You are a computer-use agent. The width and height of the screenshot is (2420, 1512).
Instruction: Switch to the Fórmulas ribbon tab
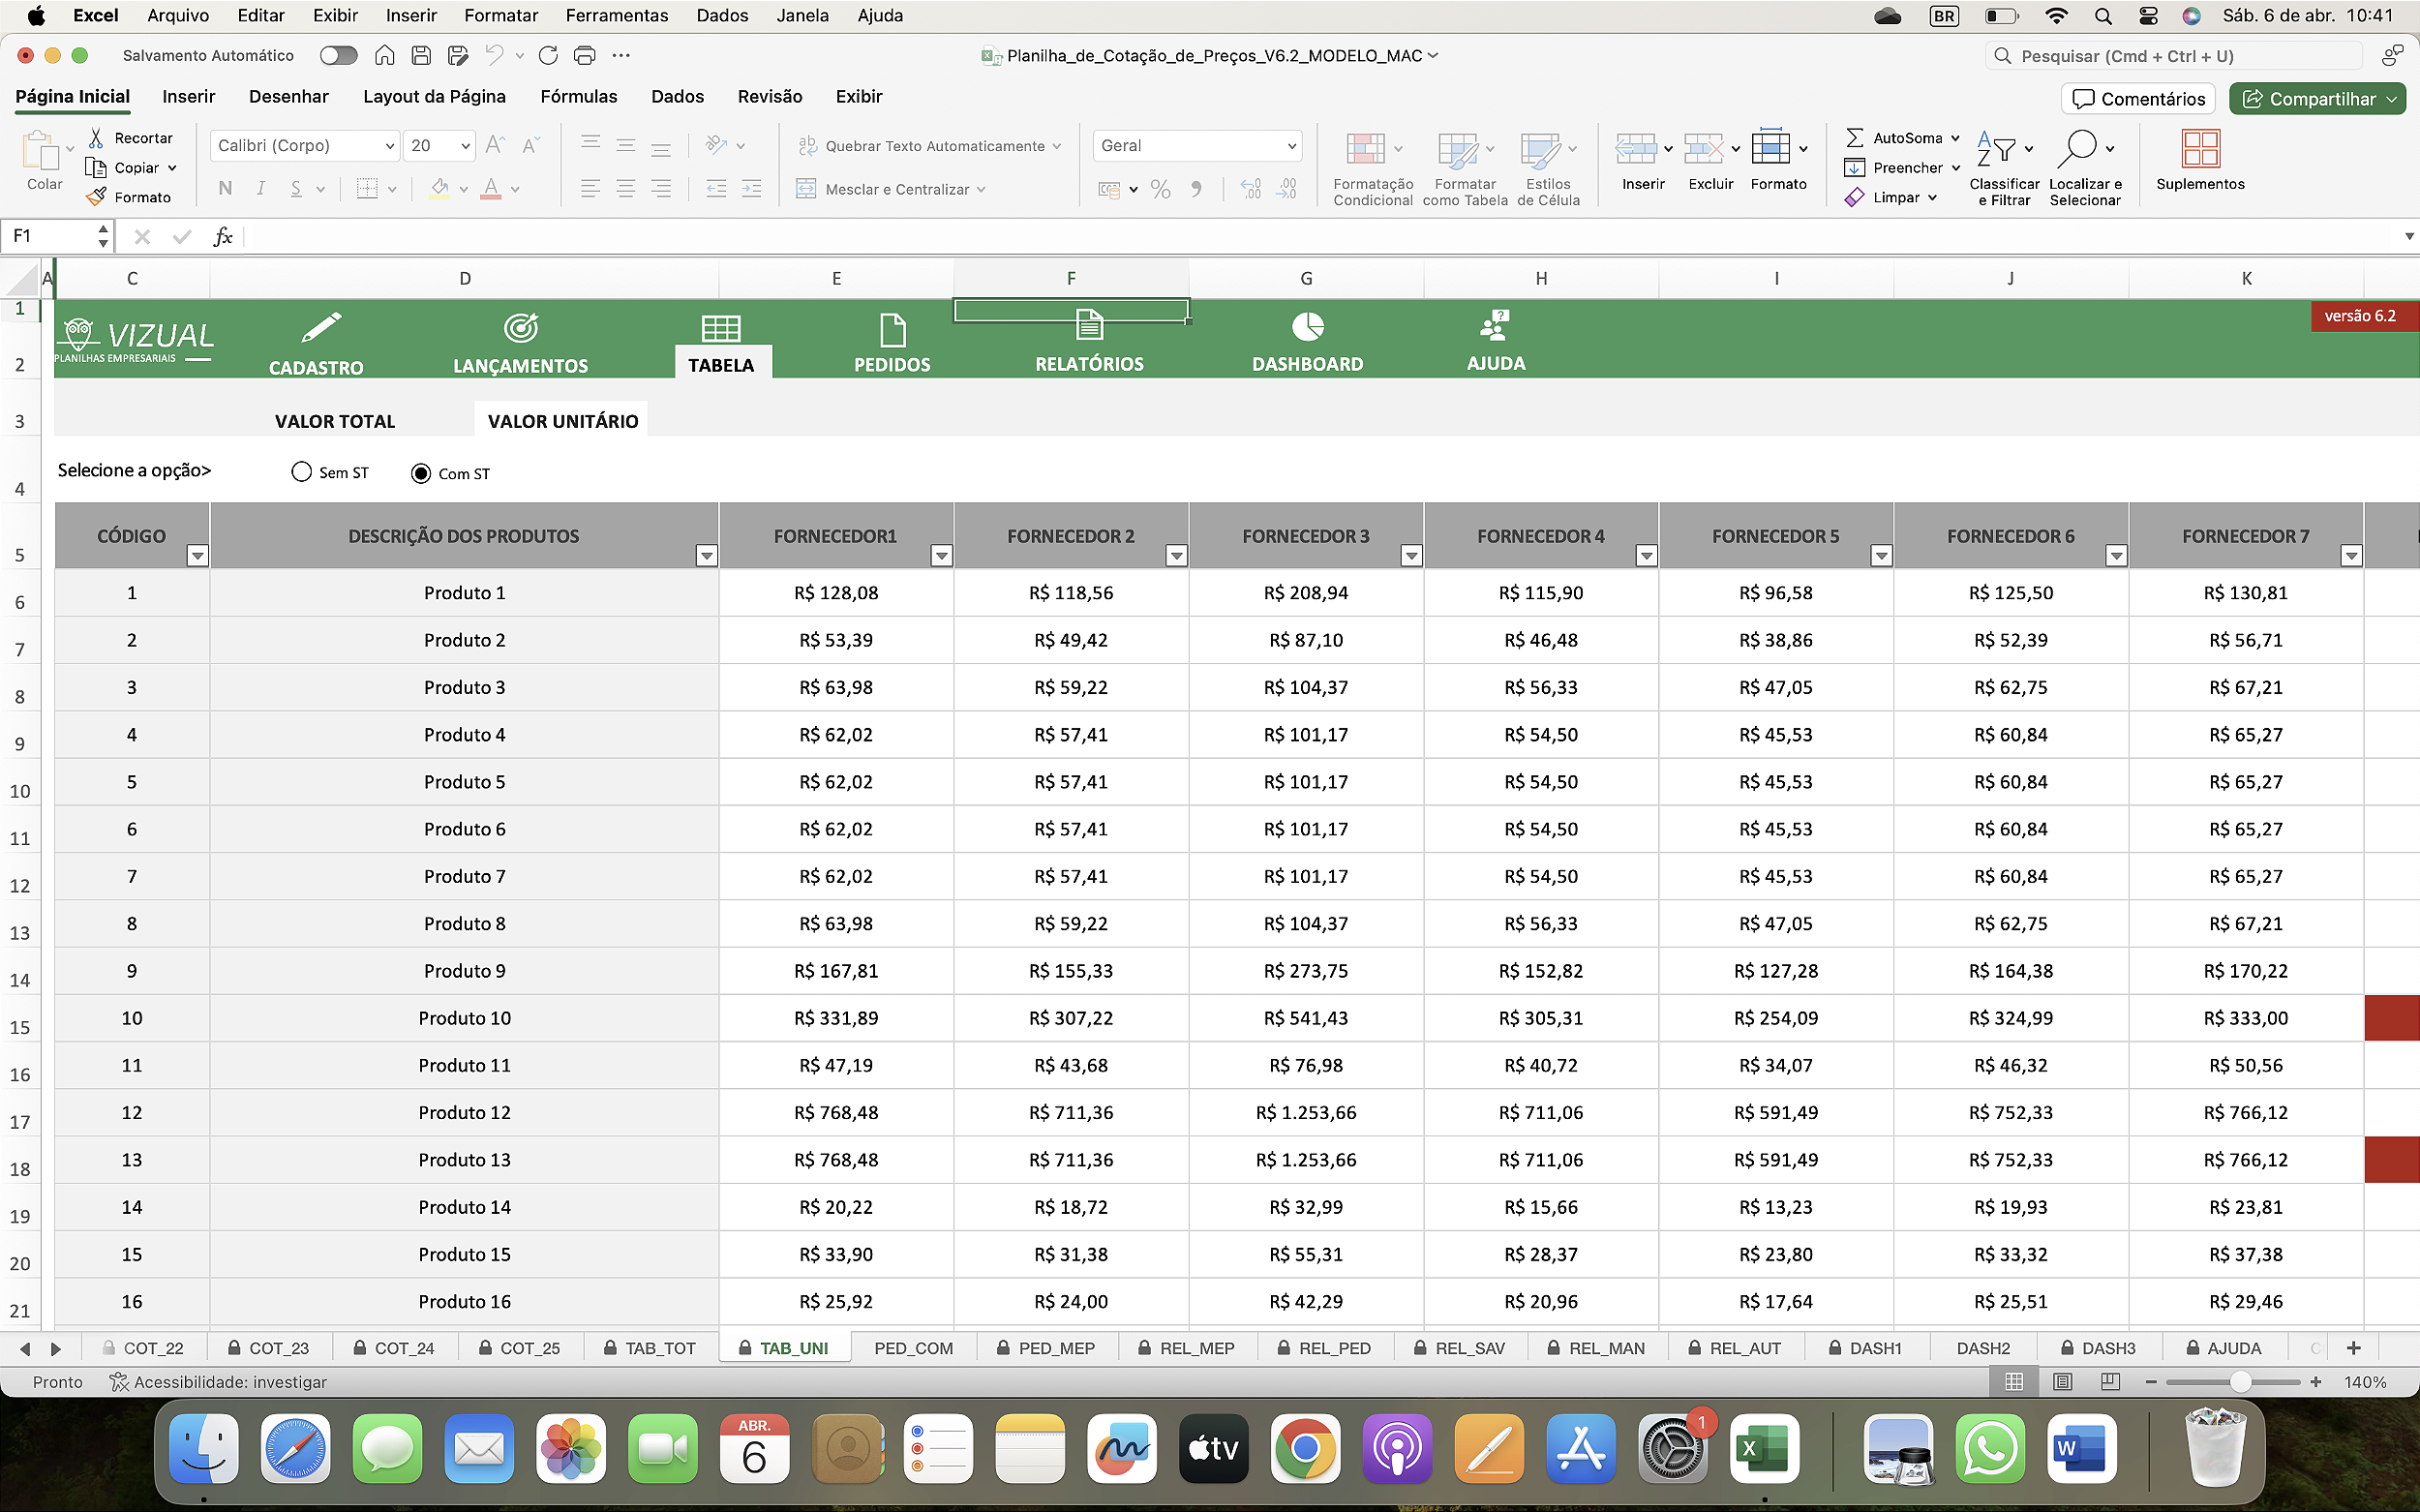click(579, 96)
